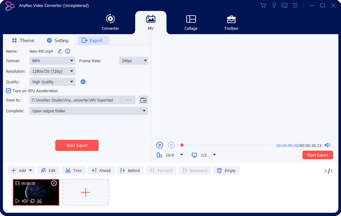The width and height of the screenshot is (341, 216).
Task: Mute clip audio via thumbnail speaker icon
Action: [24, 201]
